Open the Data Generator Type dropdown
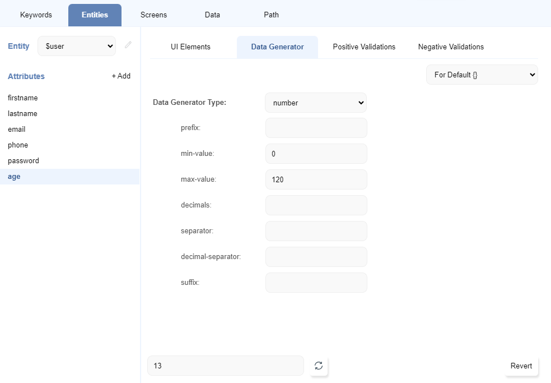Screen dimensions: 551x383 316,103
